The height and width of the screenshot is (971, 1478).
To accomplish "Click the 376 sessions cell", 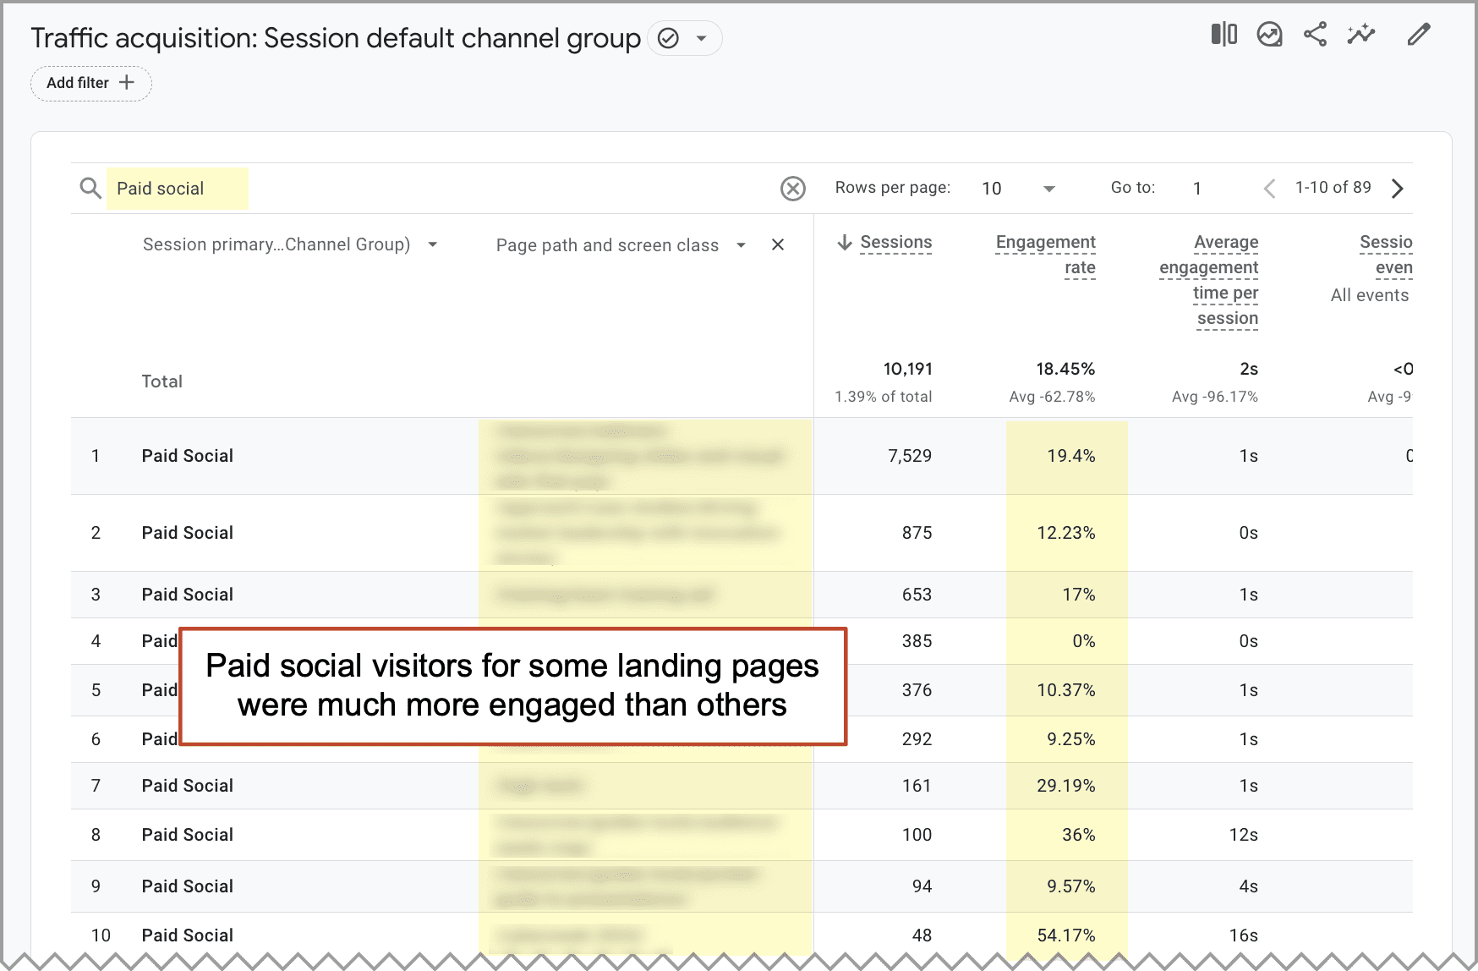I will [917, 690].
